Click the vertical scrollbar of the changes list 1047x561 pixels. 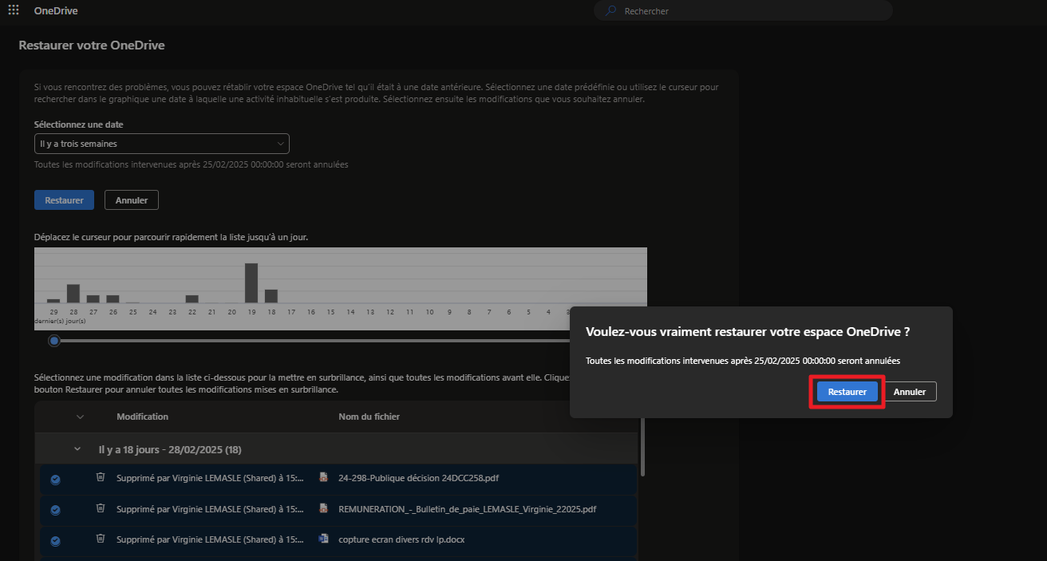pyautogui.click(x=642, y=447)
